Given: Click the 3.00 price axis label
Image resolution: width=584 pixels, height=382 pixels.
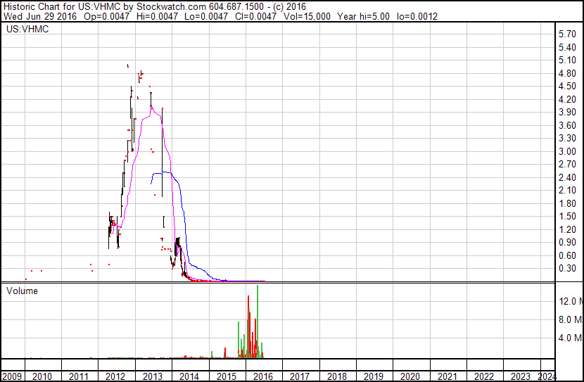Looking at the screenshot, I should 567,151.
